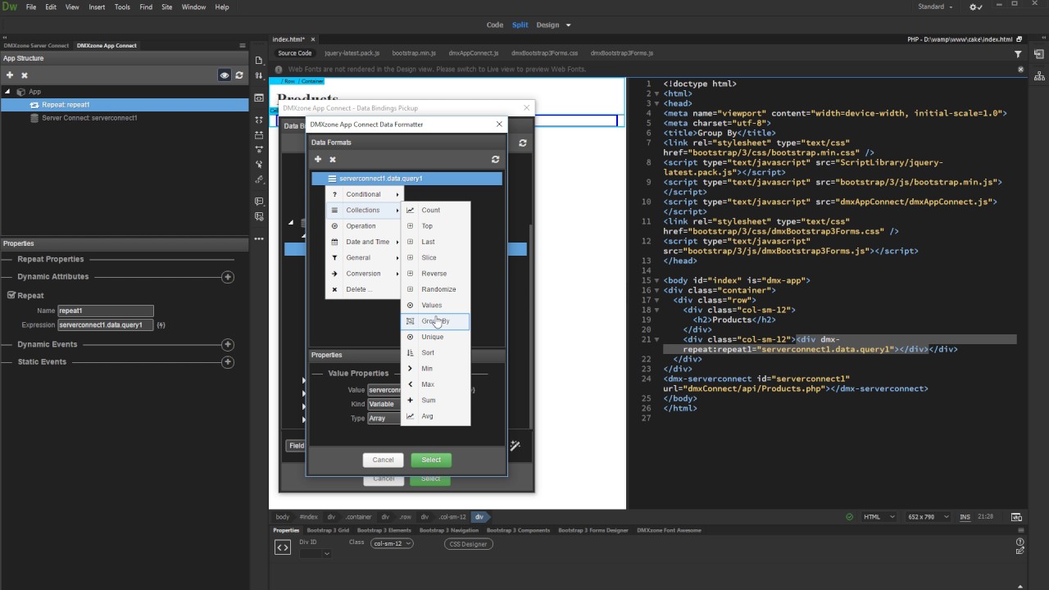
Task: Delete selected item in App Structure panel
Action: tap(25, 75)
